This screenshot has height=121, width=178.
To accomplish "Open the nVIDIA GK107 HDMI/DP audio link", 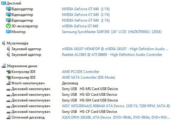I will click(115, 49).
